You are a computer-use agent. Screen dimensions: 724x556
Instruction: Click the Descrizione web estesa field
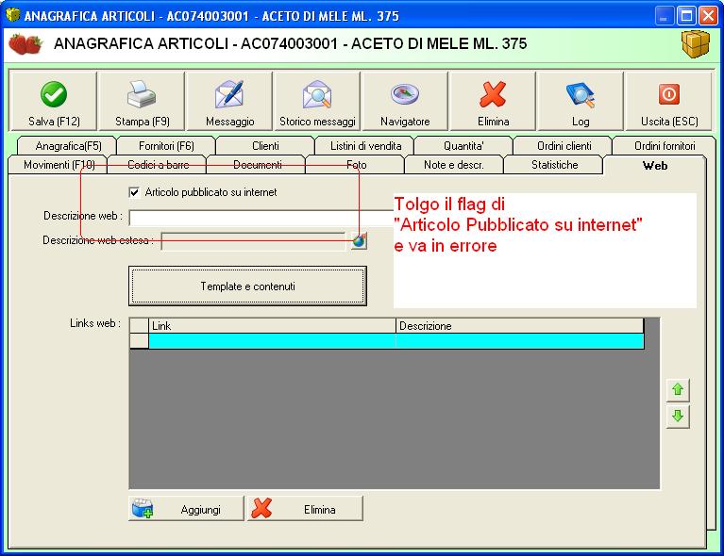coord(253,241)
